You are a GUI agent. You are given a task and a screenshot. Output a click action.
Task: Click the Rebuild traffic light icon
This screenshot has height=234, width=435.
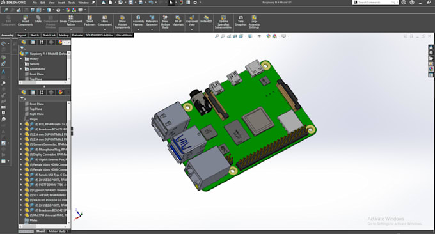coord(182,3)
